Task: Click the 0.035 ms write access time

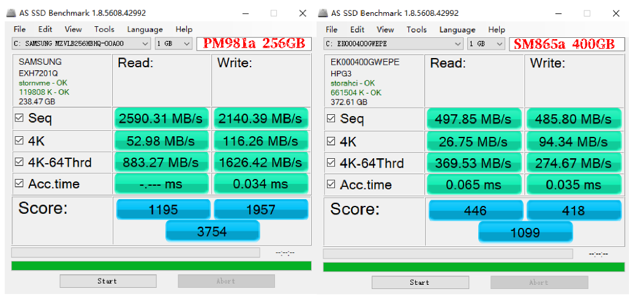Action: pyautogui.click(x=574, y=184)
